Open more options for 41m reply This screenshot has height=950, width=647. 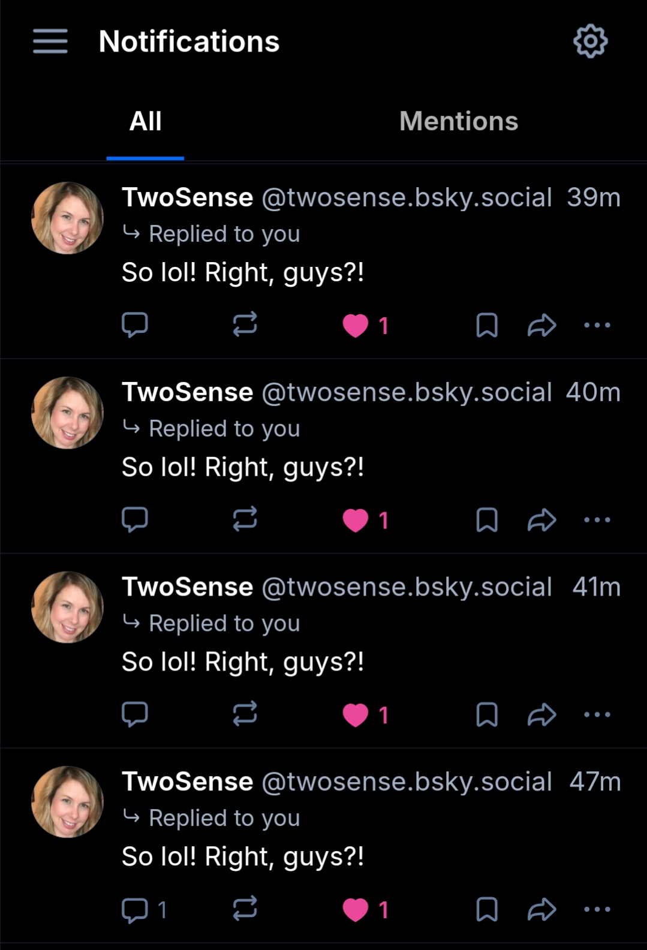597,714
